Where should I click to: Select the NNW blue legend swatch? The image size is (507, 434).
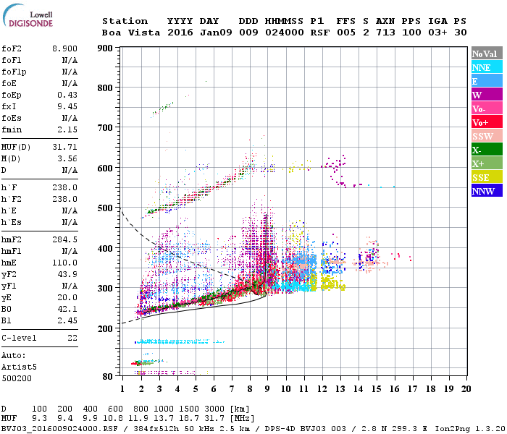(487, 190)
